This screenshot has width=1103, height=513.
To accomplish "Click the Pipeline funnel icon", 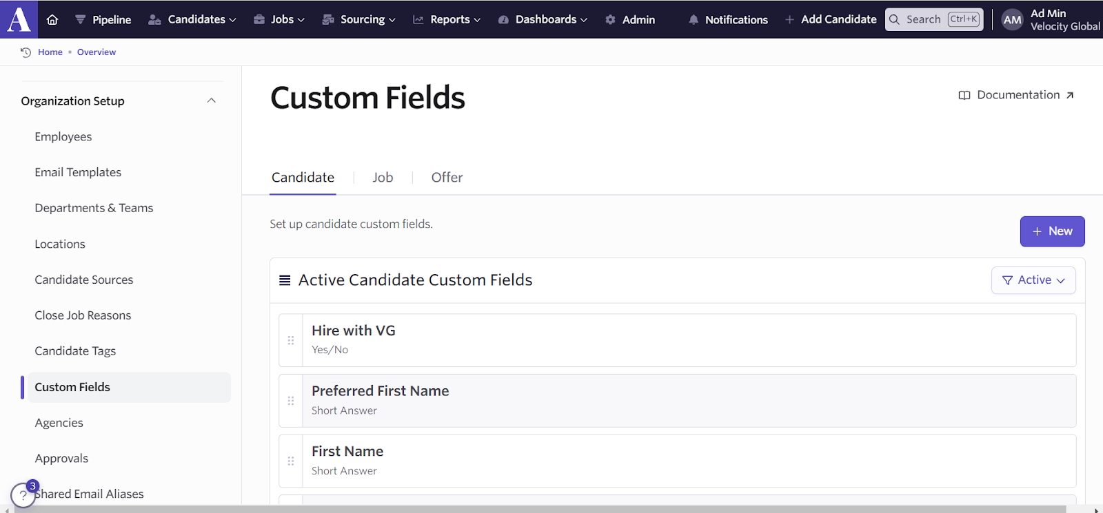I will 81,20.
